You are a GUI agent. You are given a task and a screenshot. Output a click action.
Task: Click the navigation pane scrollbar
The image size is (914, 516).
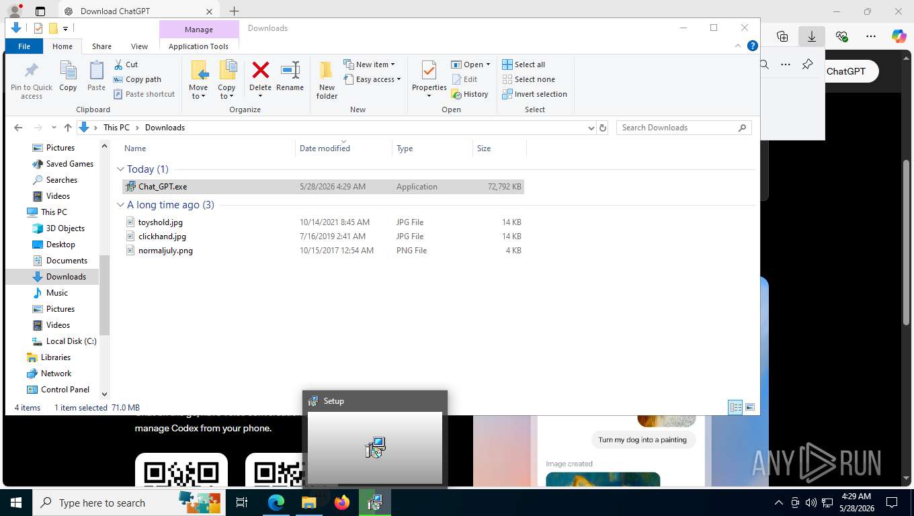coord(104,295)
